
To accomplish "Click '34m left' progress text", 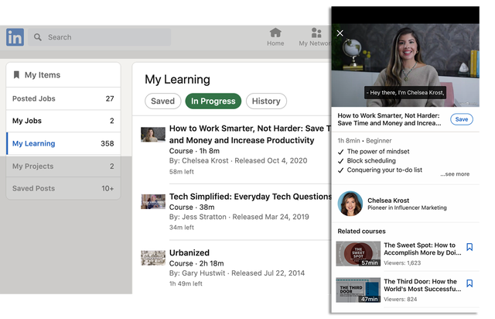I will 182,228.
